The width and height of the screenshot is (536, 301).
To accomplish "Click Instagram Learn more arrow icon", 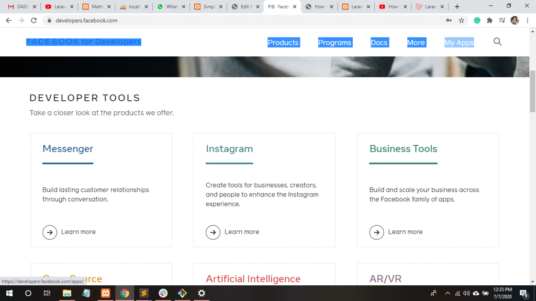I will click(213, 233).
